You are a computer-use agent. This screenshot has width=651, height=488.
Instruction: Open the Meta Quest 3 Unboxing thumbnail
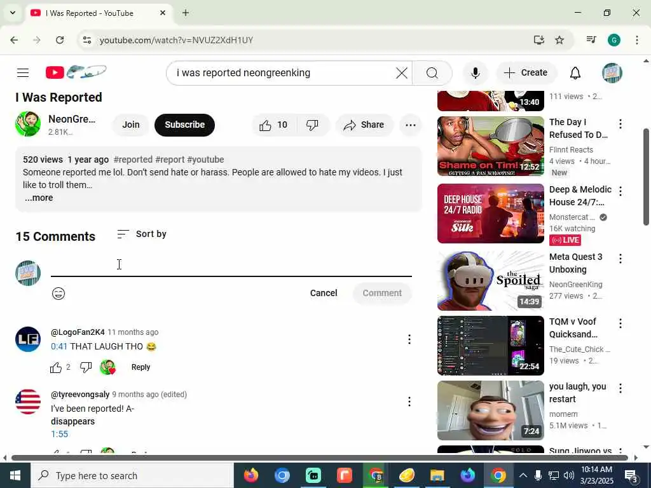click(490, 280)
